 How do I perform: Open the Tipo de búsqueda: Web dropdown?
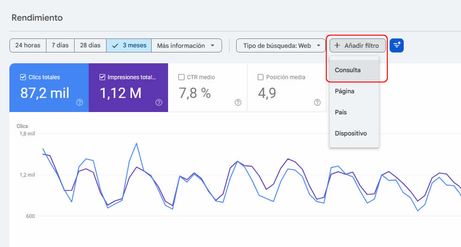pos(281,45)
